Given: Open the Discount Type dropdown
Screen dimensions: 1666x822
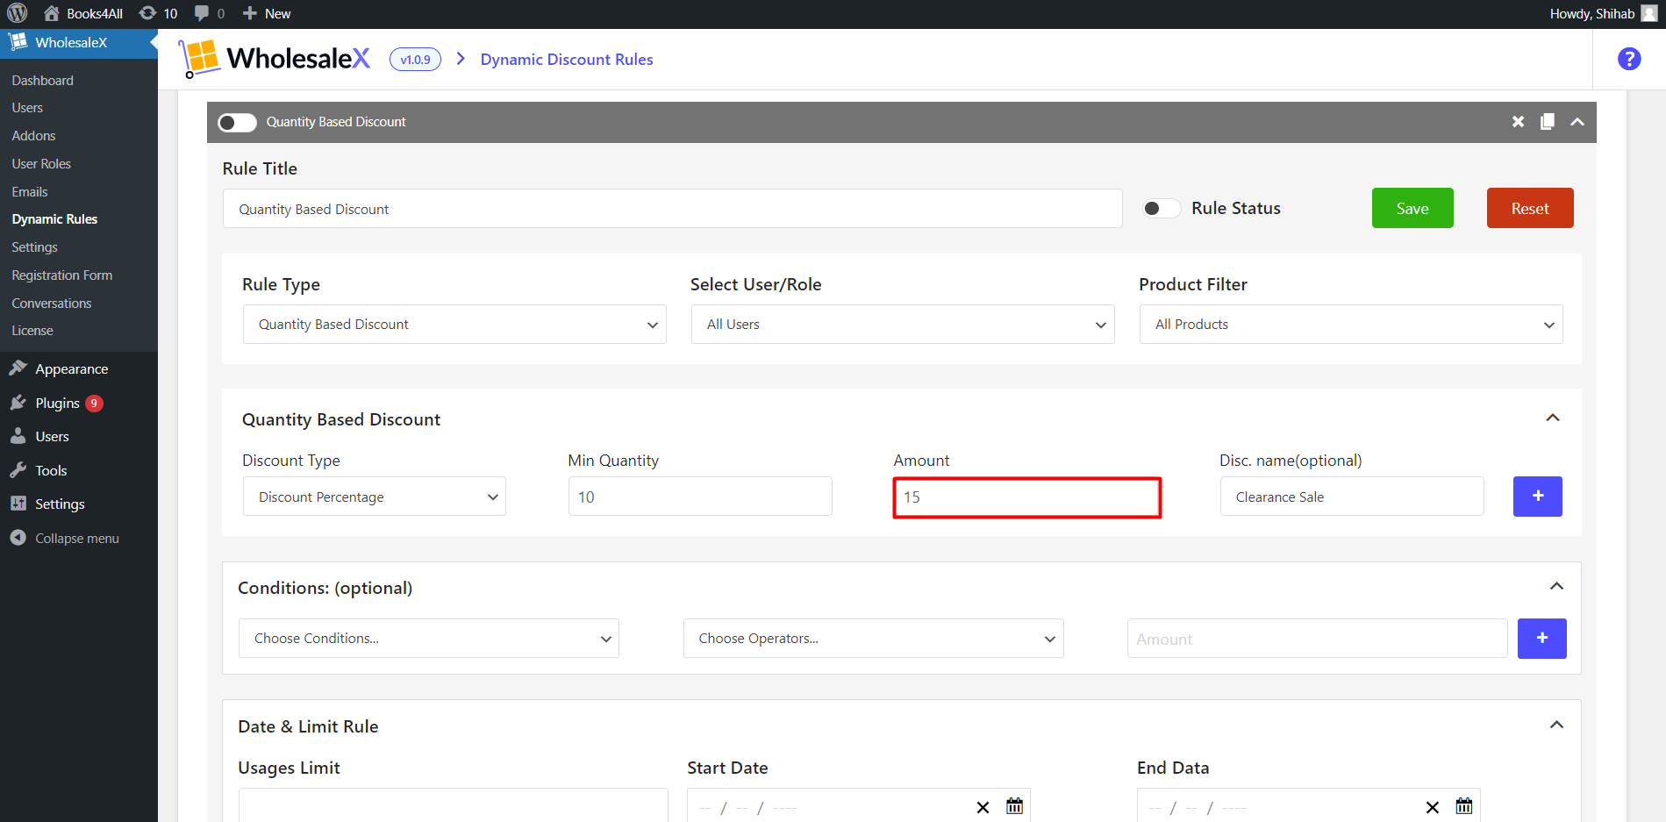Looking at the screenshot, I should 375,497.
